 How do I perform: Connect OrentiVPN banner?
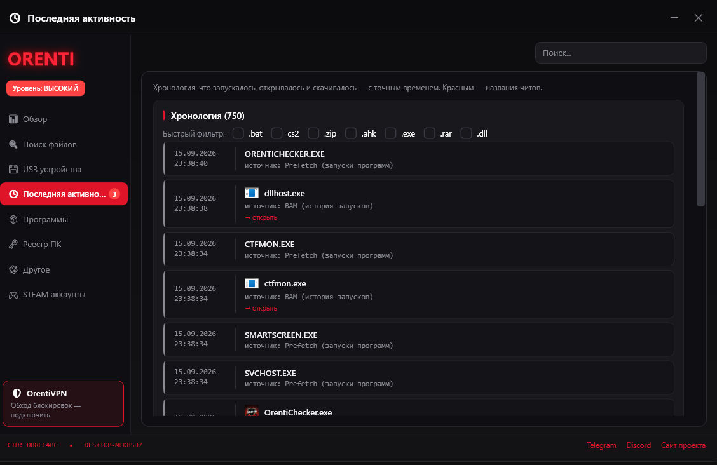[x=63, y=404]
